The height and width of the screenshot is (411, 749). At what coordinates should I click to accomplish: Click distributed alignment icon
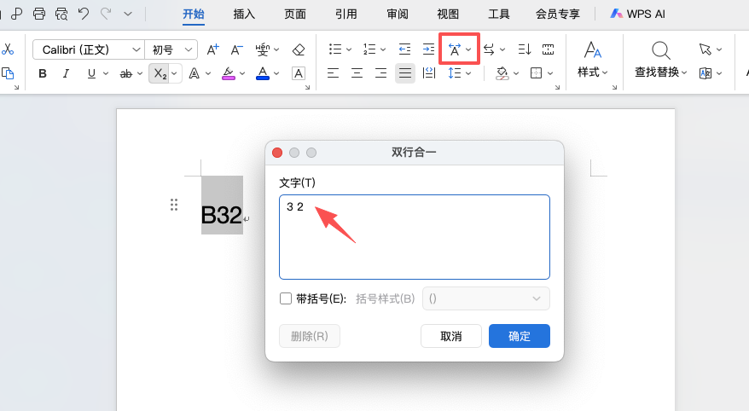[x=429, y=73]
